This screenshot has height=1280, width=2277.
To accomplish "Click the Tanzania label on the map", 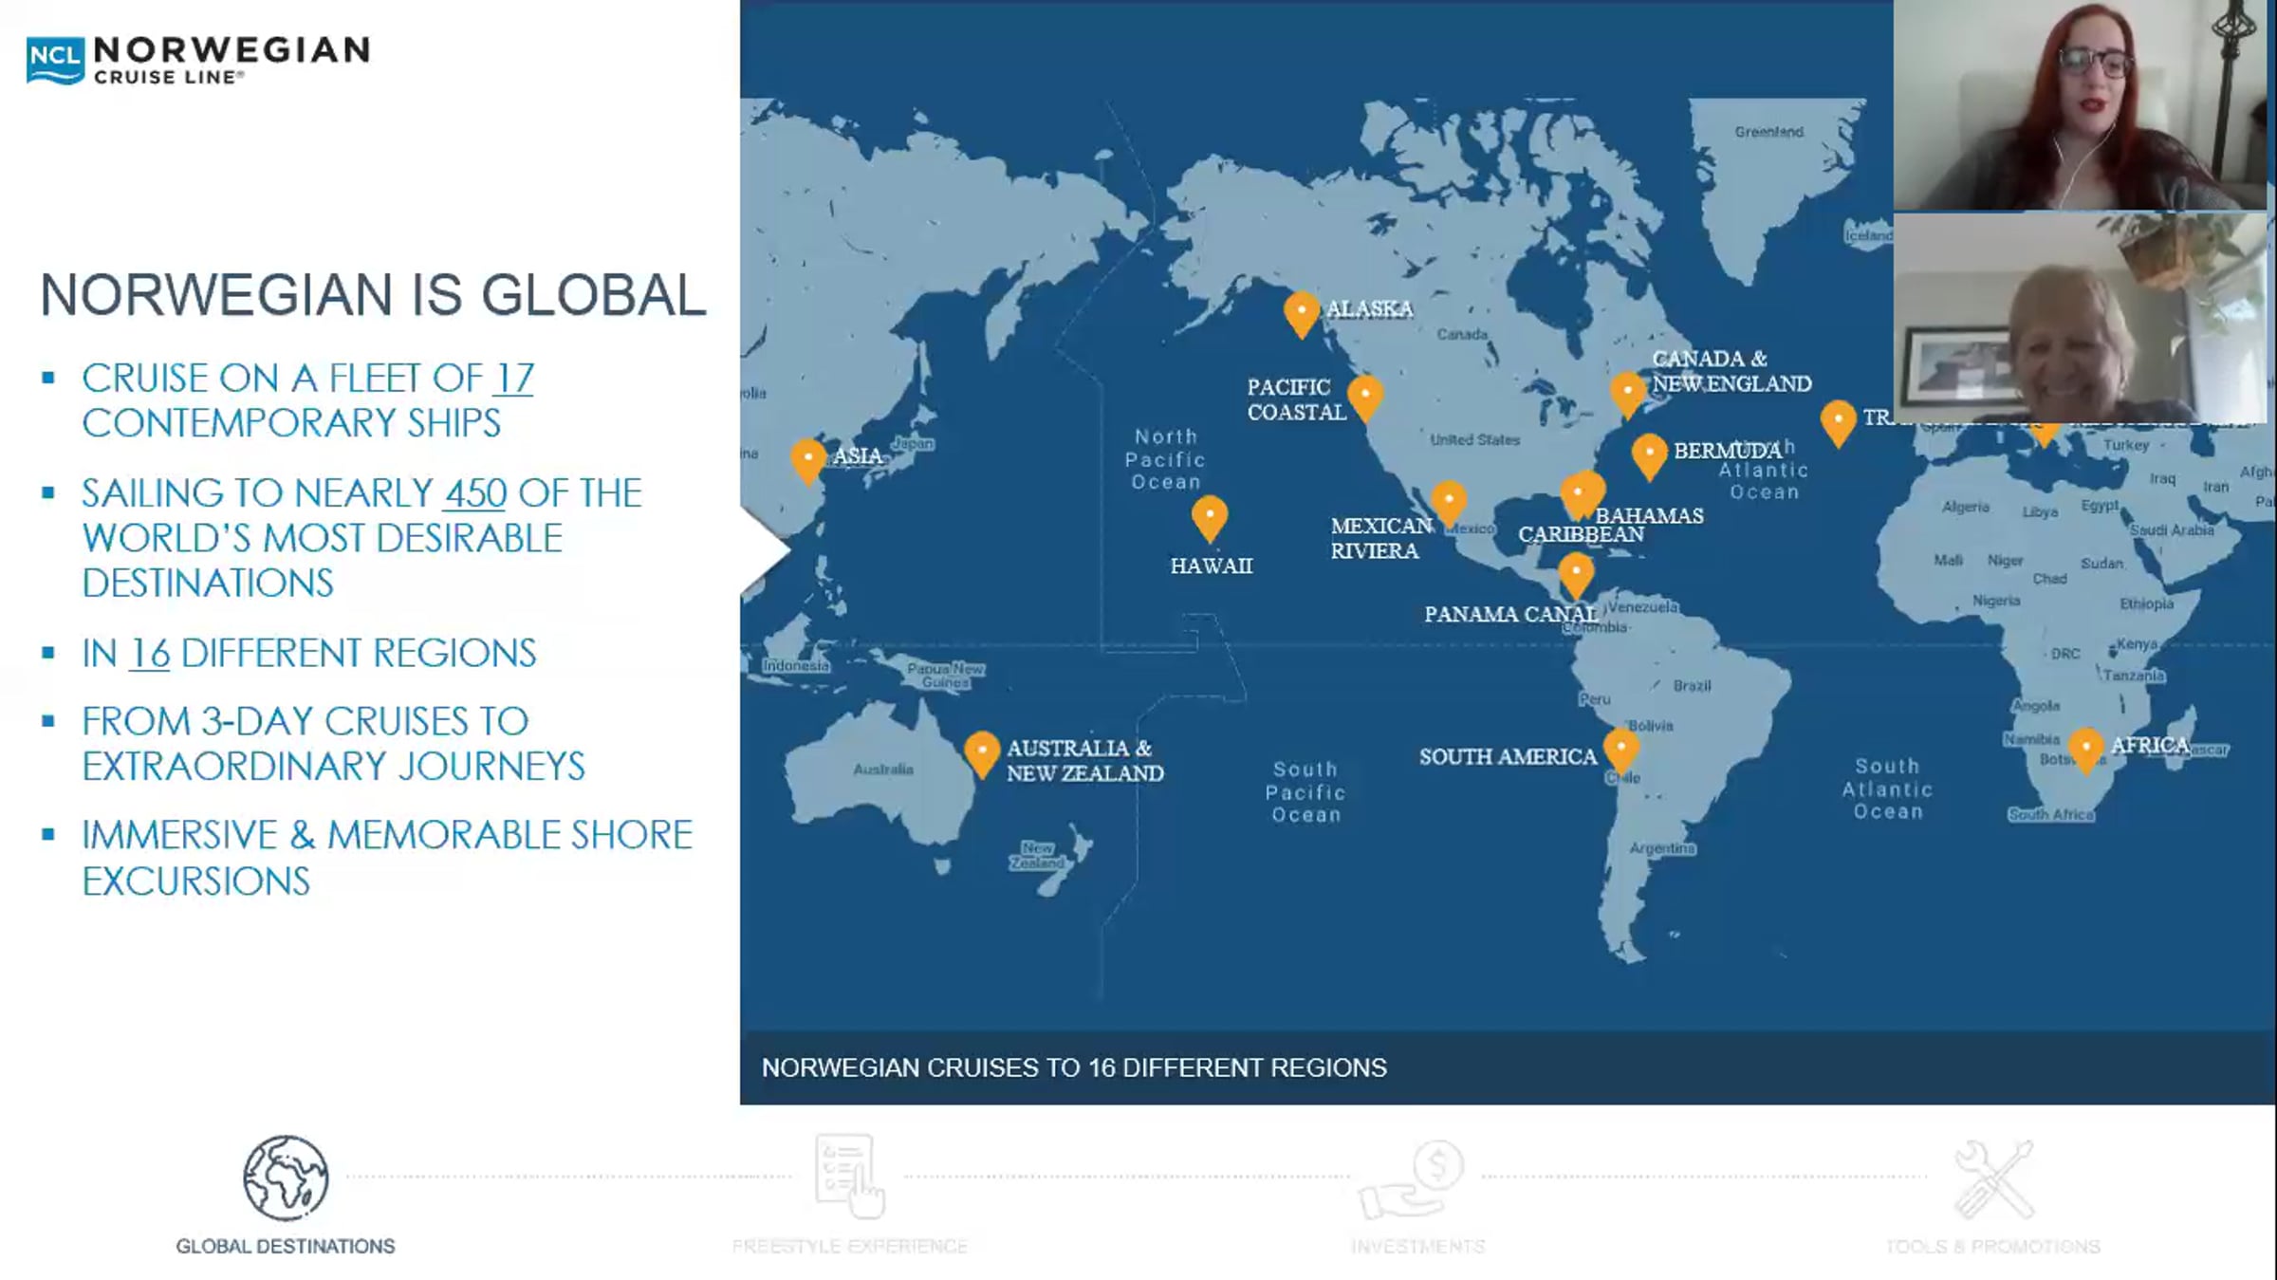I will pos(2134,676).
